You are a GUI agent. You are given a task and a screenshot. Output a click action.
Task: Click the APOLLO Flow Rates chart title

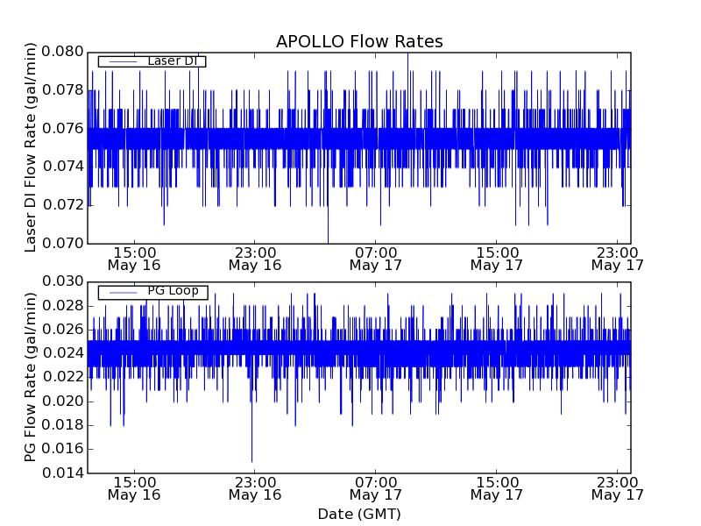point(359,42)
